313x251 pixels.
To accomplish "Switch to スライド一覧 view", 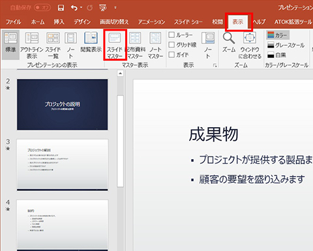I will point(53,45).
